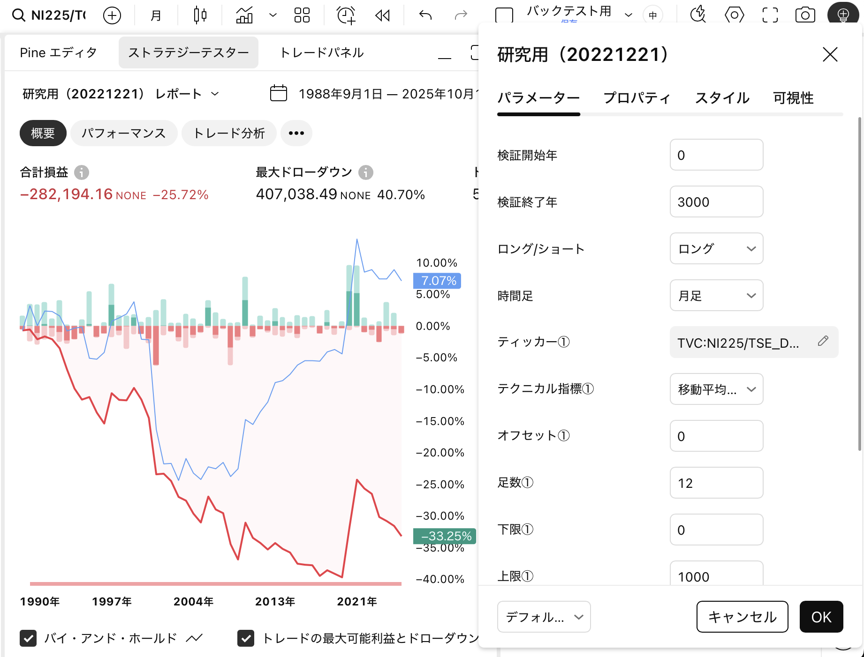Open the candlestick chart type icon
The width and height of the screenshot is (864, 657).
click(x=200, y=15)
